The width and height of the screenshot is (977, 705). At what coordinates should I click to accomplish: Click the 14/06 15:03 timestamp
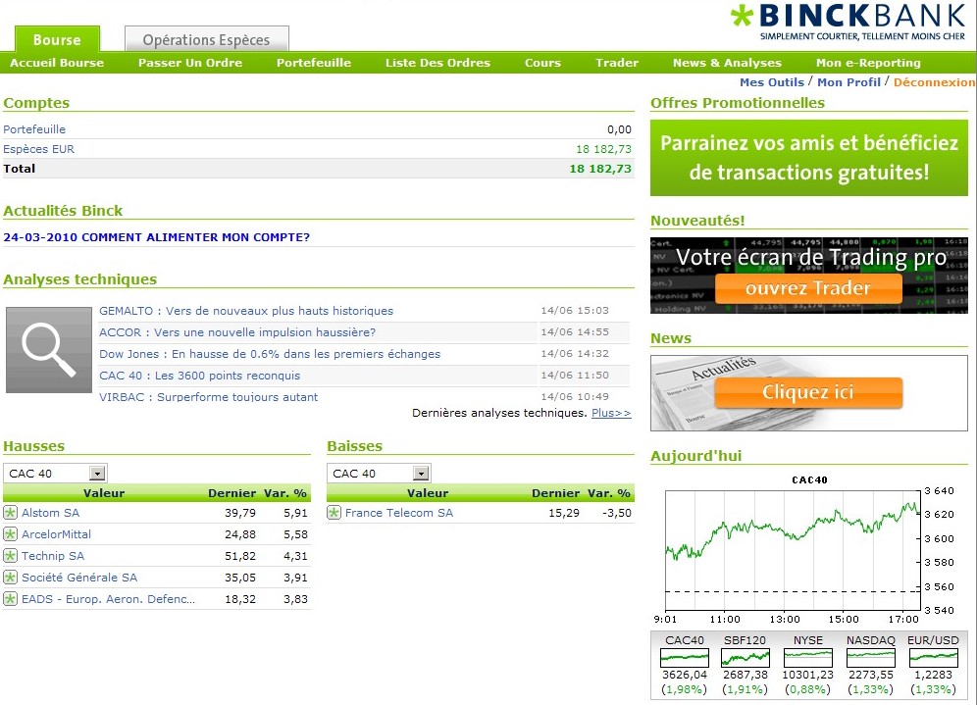(x=575, y=310)
